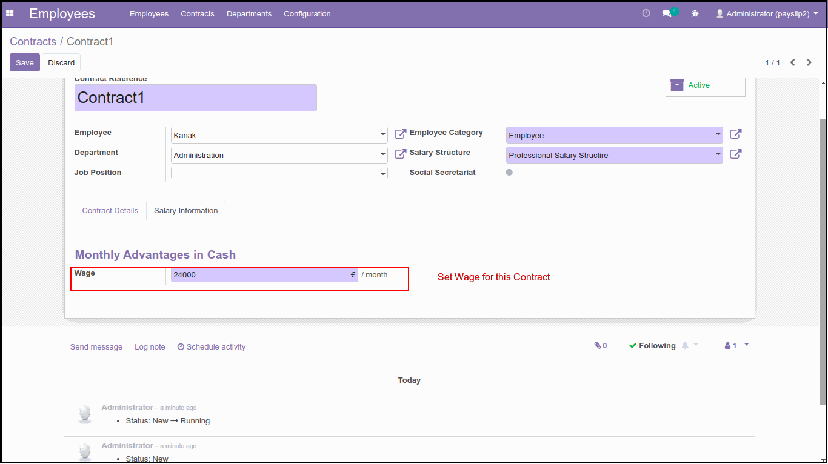
Task: Click Log note link
Action: [150, 346]
